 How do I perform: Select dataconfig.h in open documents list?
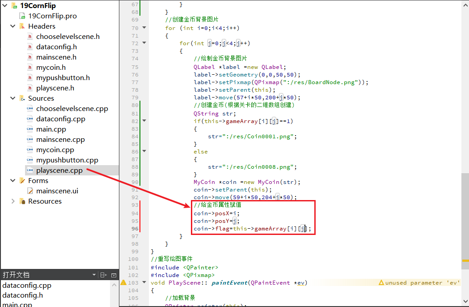pos(22,295)
